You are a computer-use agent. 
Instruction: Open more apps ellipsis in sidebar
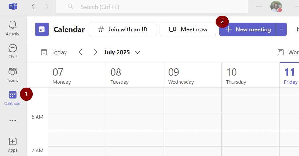13,121
